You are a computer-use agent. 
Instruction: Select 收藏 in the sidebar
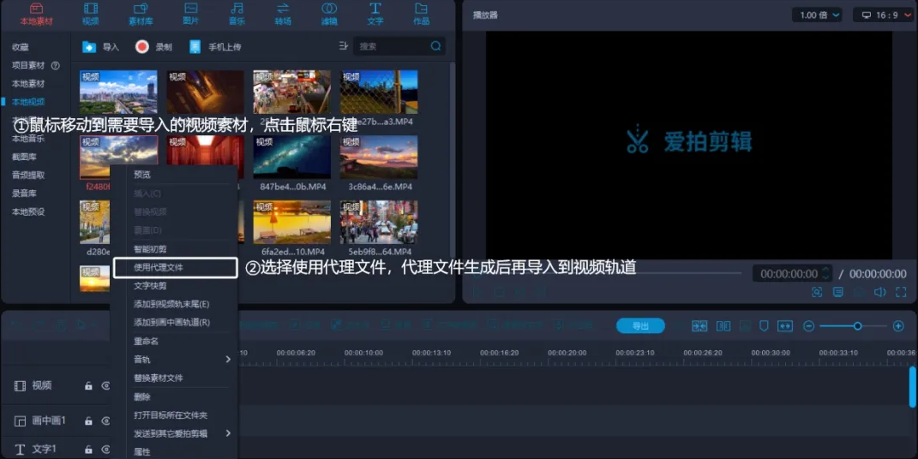[21, 47]
